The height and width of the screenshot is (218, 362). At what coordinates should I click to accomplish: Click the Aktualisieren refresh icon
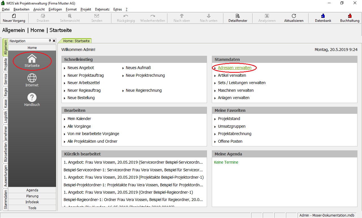click(294, 16)
